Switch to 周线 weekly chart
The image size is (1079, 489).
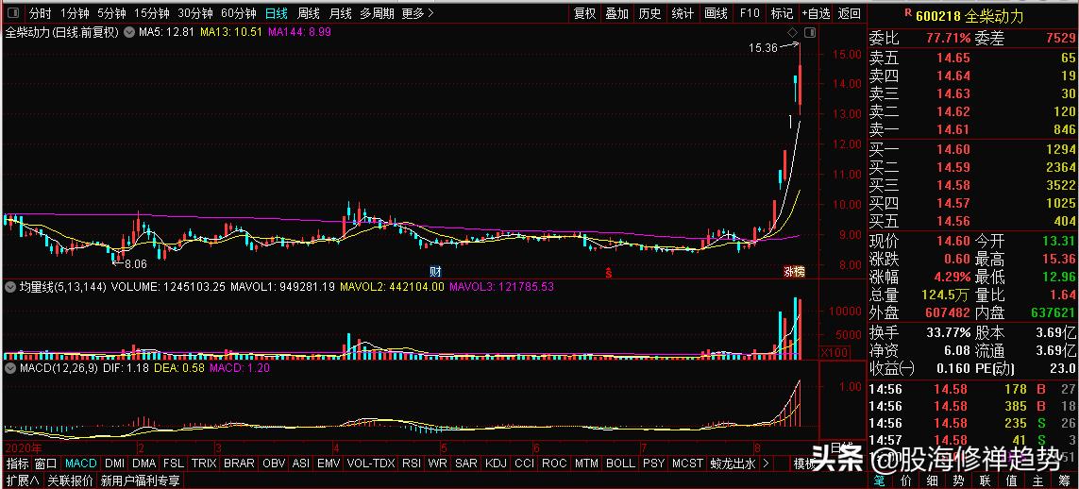(x=309, y=13)
